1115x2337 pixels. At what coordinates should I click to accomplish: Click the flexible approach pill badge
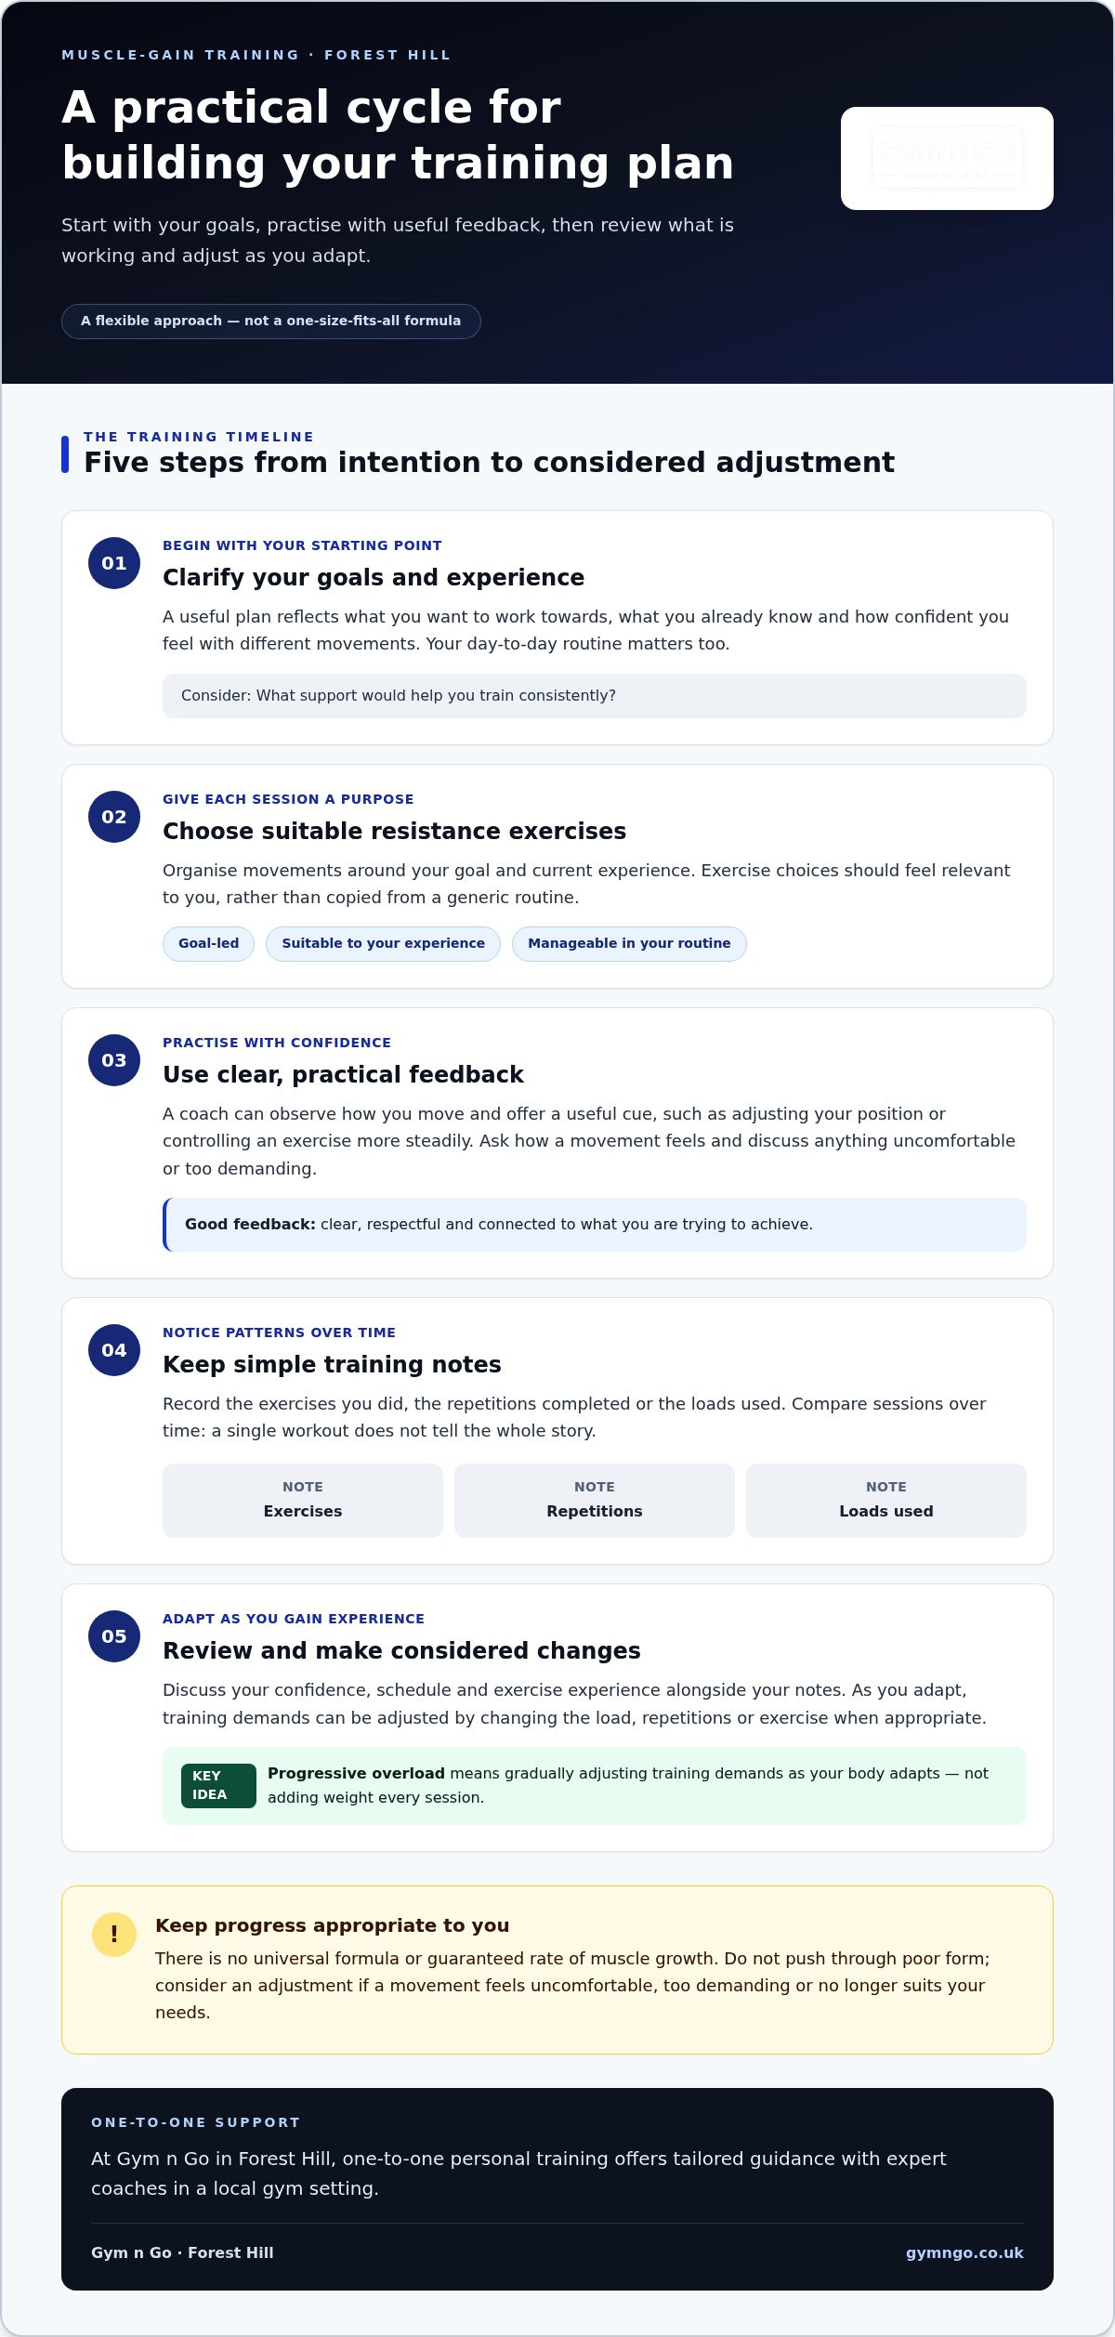(x=270, y=321)
